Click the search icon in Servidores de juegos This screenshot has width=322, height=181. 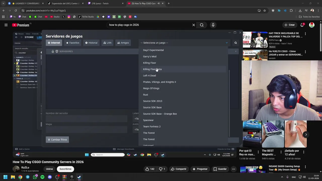tap(236, 43)
